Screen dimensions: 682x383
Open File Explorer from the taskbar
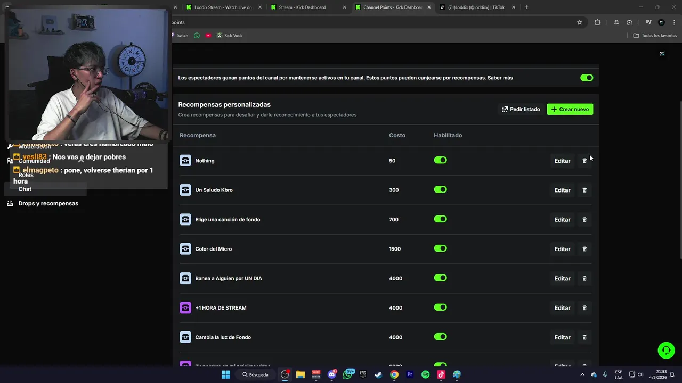(x=301, y=374)
